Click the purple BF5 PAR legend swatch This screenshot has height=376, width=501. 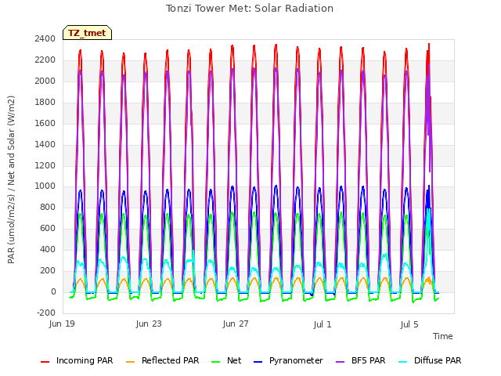click(341, 362)
